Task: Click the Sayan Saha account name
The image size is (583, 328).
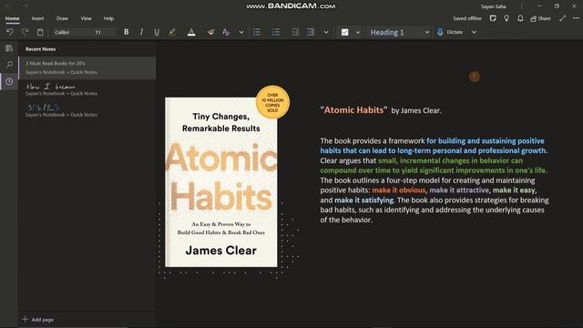Action: 493,6
